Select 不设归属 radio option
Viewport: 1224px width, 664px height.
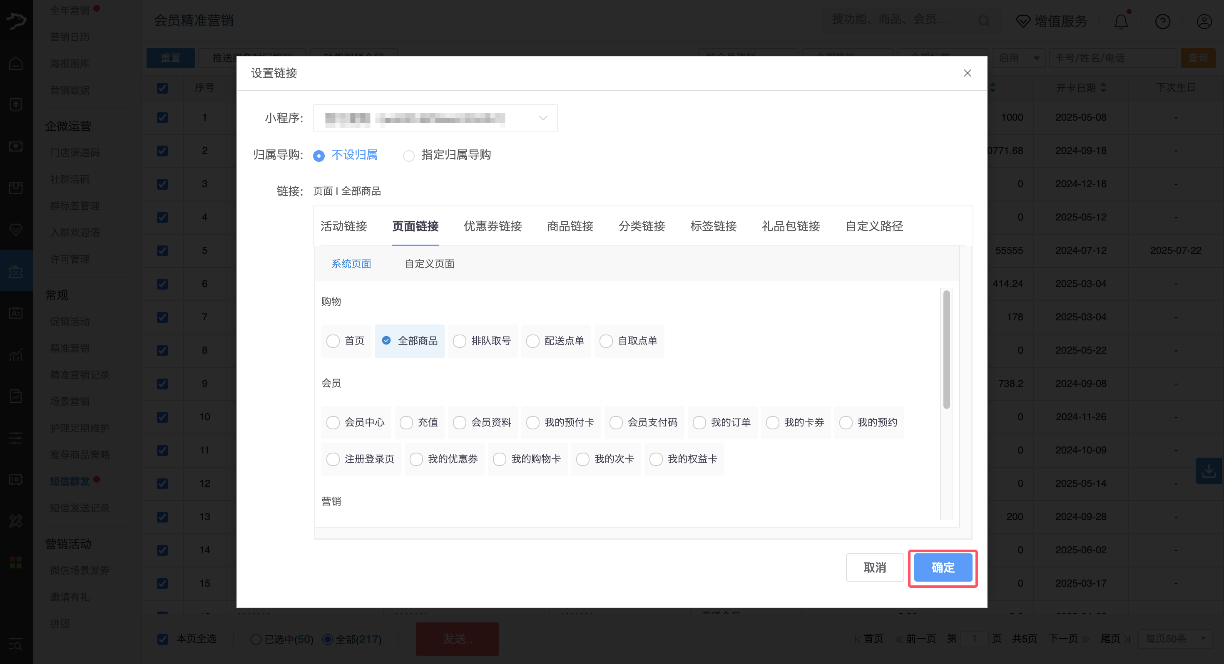coord(319,155)
